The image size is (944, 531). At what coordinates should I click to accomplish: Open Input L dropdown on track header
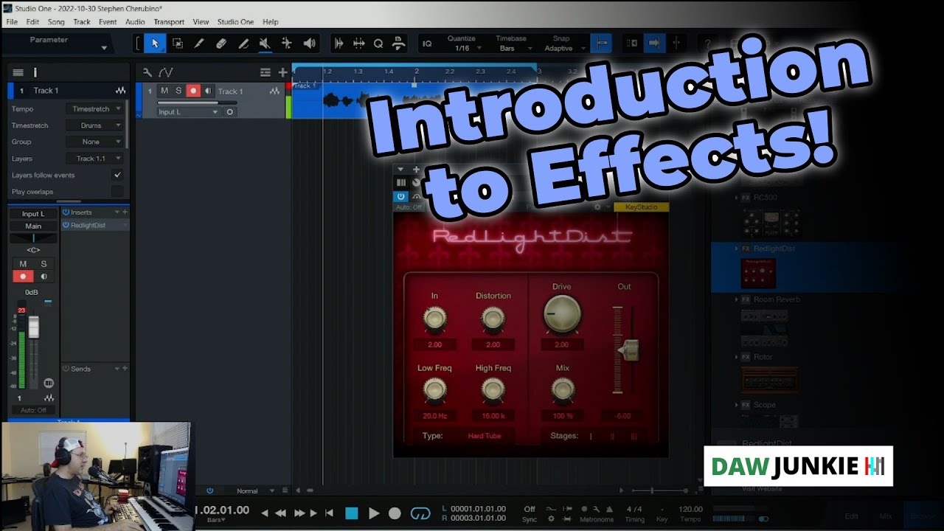point(188,112)
